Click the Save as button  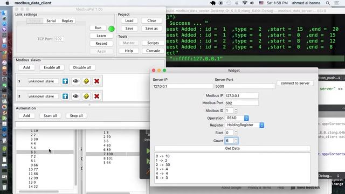151,29
